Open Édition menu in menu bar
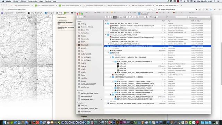Screen dimensions: 222x125 (x=23, y=1)
